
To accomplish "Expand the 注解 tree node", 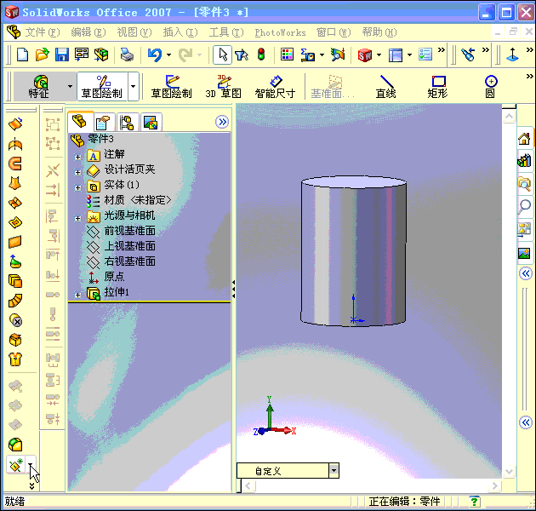I will coord(78,157).
